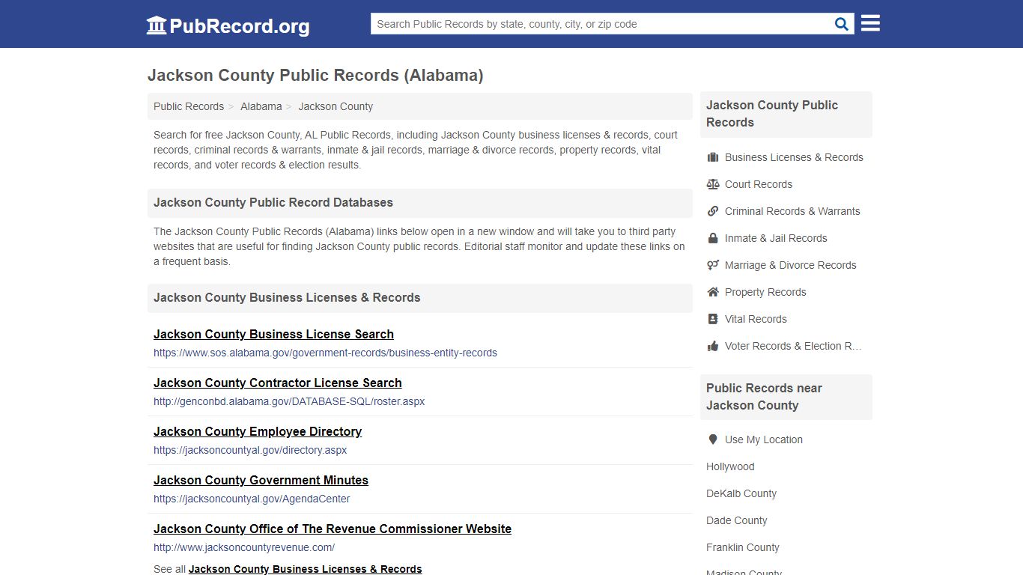Click the house icon beside Property Records

713,292
